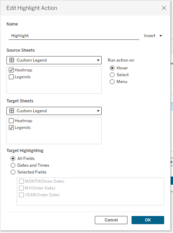Screen dimensions: 173x233
Task: Expand Target Sheets Custom Legend dropdown
Action: [54, 111]
